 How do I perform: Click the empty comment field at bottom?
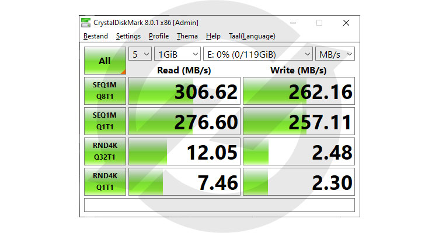tap(219, 205)
